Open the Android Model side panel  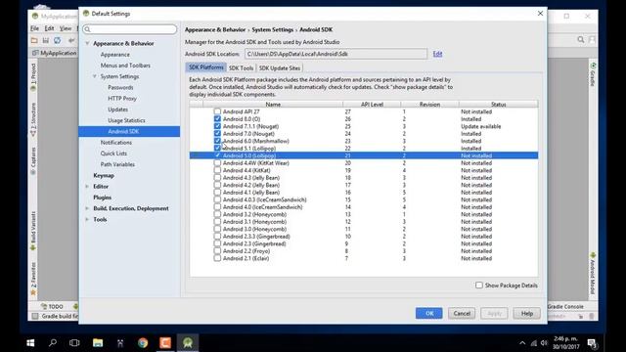pos(593,274)
